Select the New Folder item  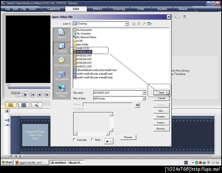81,45
